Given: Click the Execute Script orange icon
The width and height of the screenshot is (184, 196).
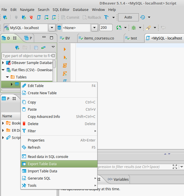Looking at the screenshot, I should pos(65,65).
